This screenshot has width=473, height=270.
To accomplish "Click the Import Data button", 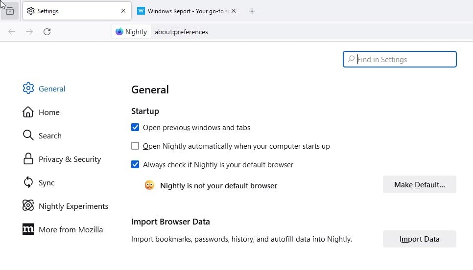I will [420, 239].
